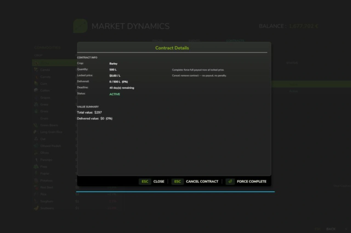This screenshot has width=351, height=233.
Task: Click the Status column header
Action: (292, 63)
